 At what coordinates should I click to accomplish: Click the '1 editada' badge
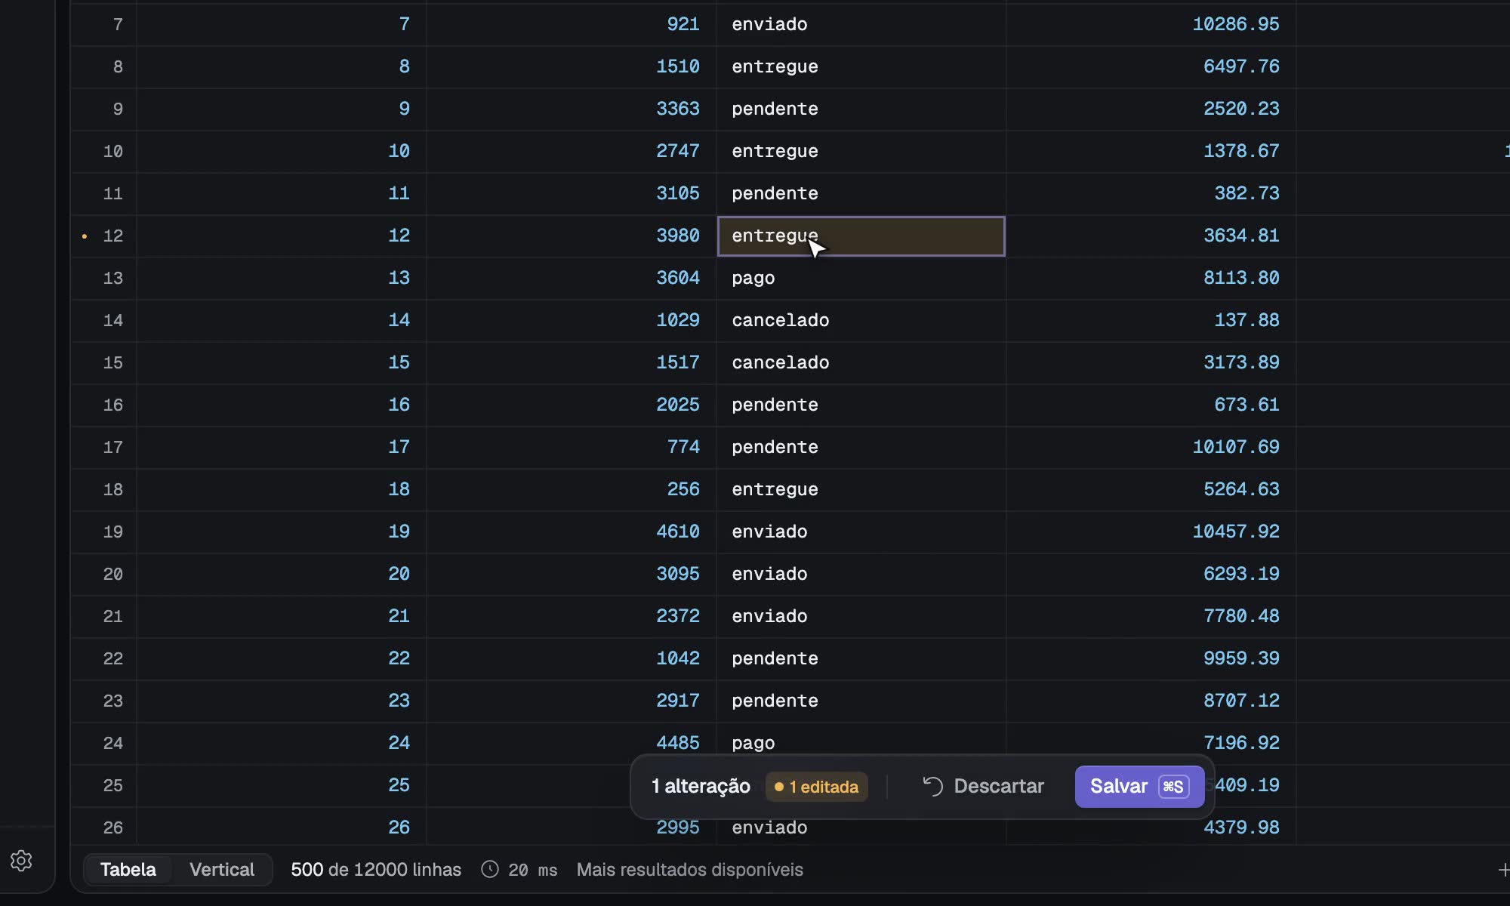[816, 787]
